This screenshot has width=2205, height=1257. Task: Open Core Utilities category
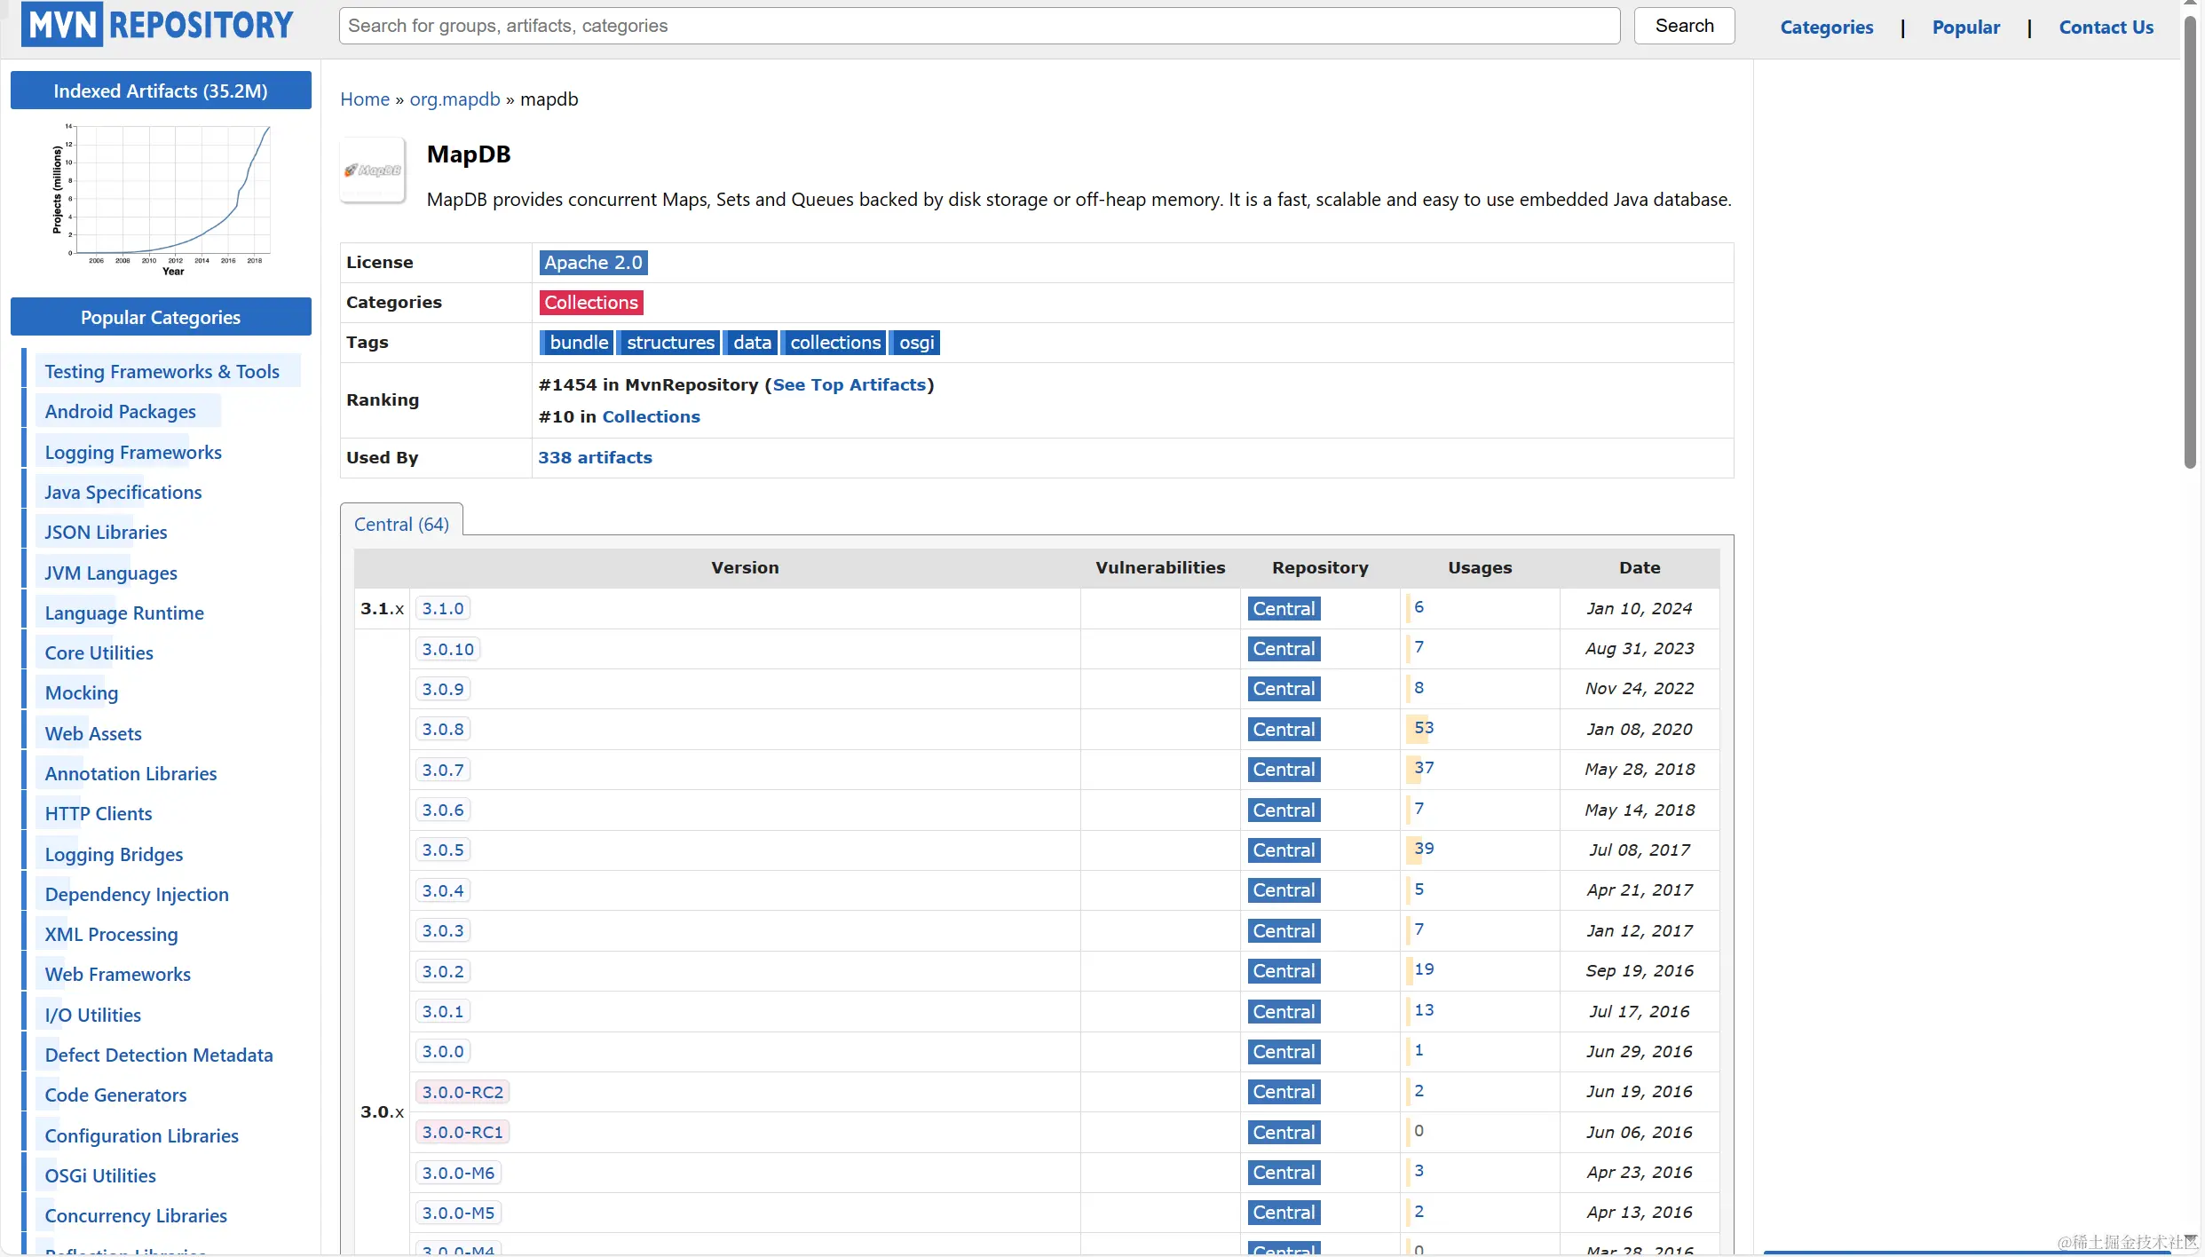pyautogui.click(x=99, y=653)
